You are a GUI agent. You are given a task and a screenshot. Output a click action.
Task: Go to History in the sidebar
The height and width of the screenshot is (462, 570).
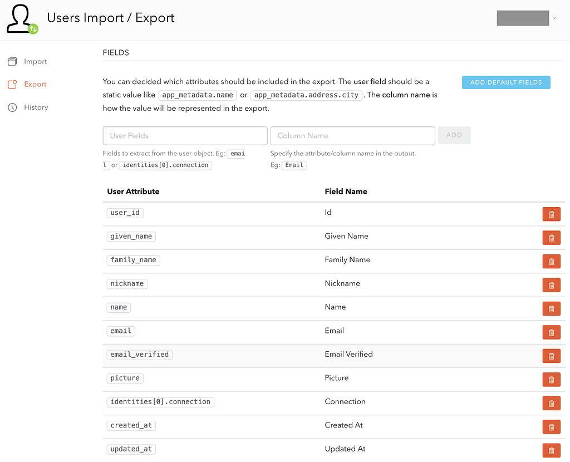pos(36,107)
